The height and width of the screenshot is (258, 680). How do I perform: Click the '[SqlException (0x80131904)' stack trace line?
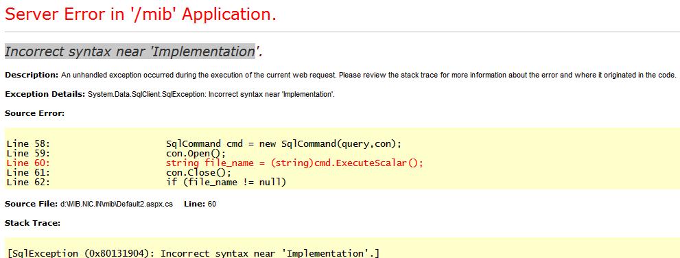click(x=194, y=253)
